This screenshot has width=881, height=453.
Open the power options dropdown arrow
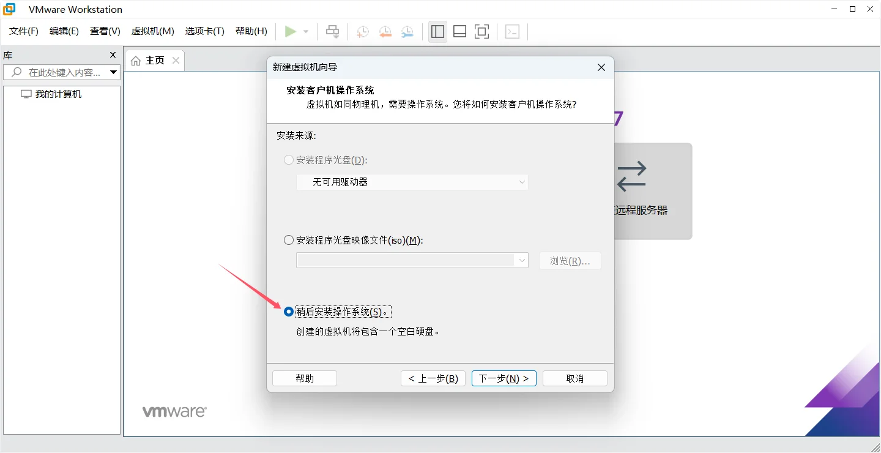pos(306,32)
